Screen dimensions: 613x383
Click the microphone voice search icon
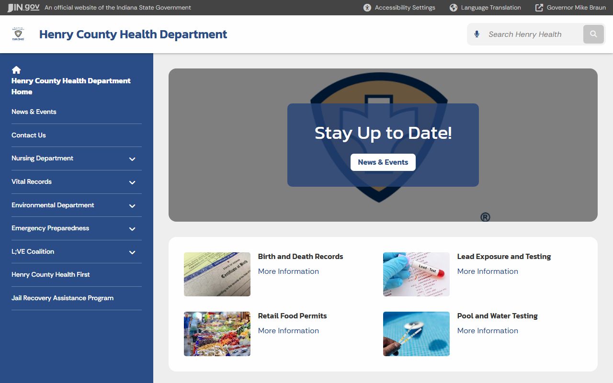tap(477, 34)
